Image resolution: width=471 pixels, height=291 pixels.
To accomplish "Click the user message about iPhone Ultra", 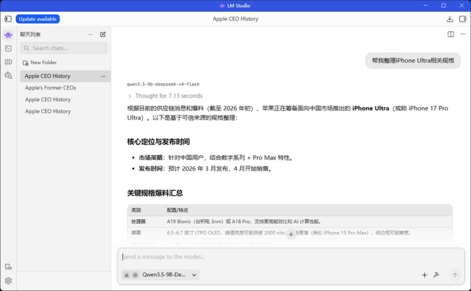I will [413, 60].
